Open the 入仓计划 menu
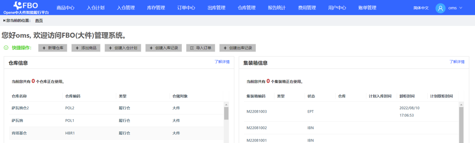Screen dimensions: 475x143 point(95,7)
